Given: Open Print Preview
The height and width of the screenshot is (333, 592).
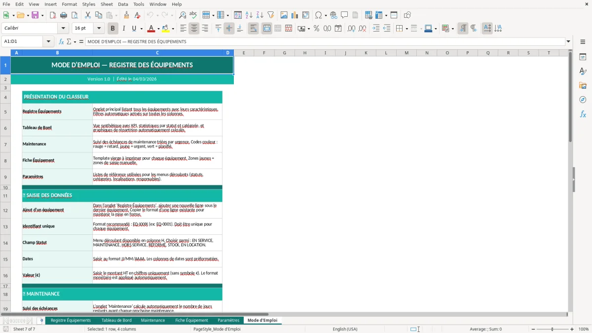Looking at the screenshot, I should click(74, 15).
